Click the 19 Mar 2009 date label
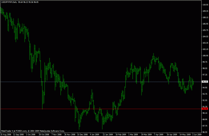The width and height of the screenshot is (209, 136). (146, 135)
